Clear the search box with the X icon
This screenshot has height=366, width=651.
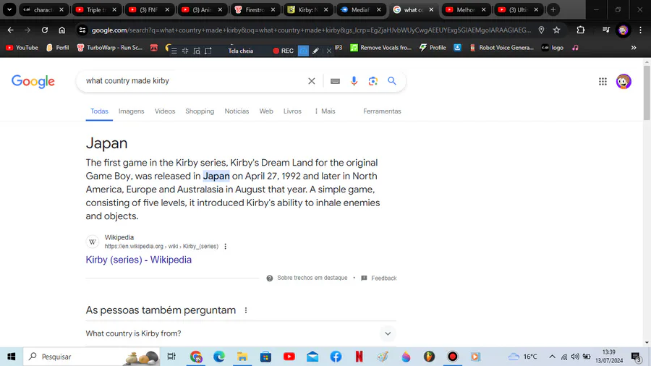pos(311,81)
